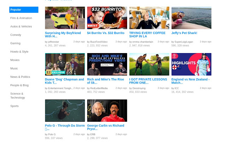The height and width of the screenshot is (143, 226).
Task: Click 'Surprising My Boyfriend With H...' title
Action: 63,35
